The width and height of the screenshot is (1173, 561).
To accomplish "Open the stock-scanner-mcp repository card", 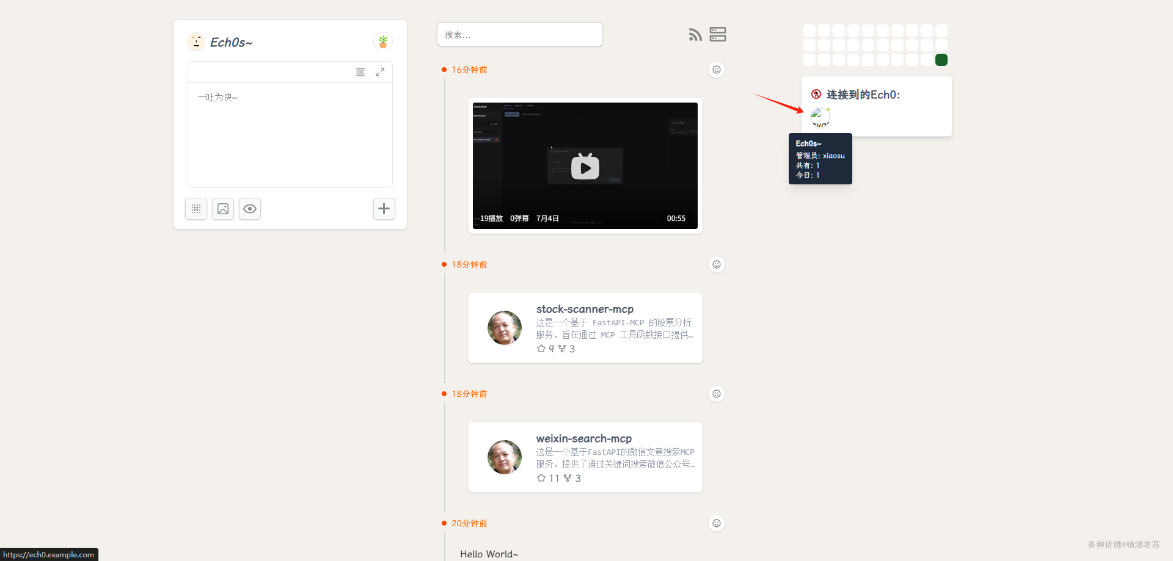I will click(585, 328).
